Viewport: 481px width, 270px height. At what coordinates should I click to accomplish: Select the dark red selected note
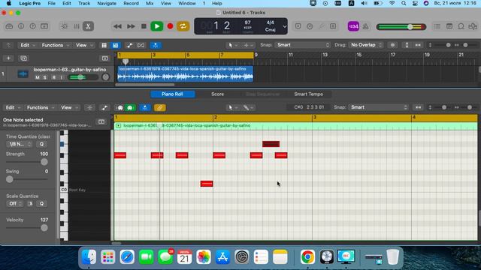click(271, 144)
